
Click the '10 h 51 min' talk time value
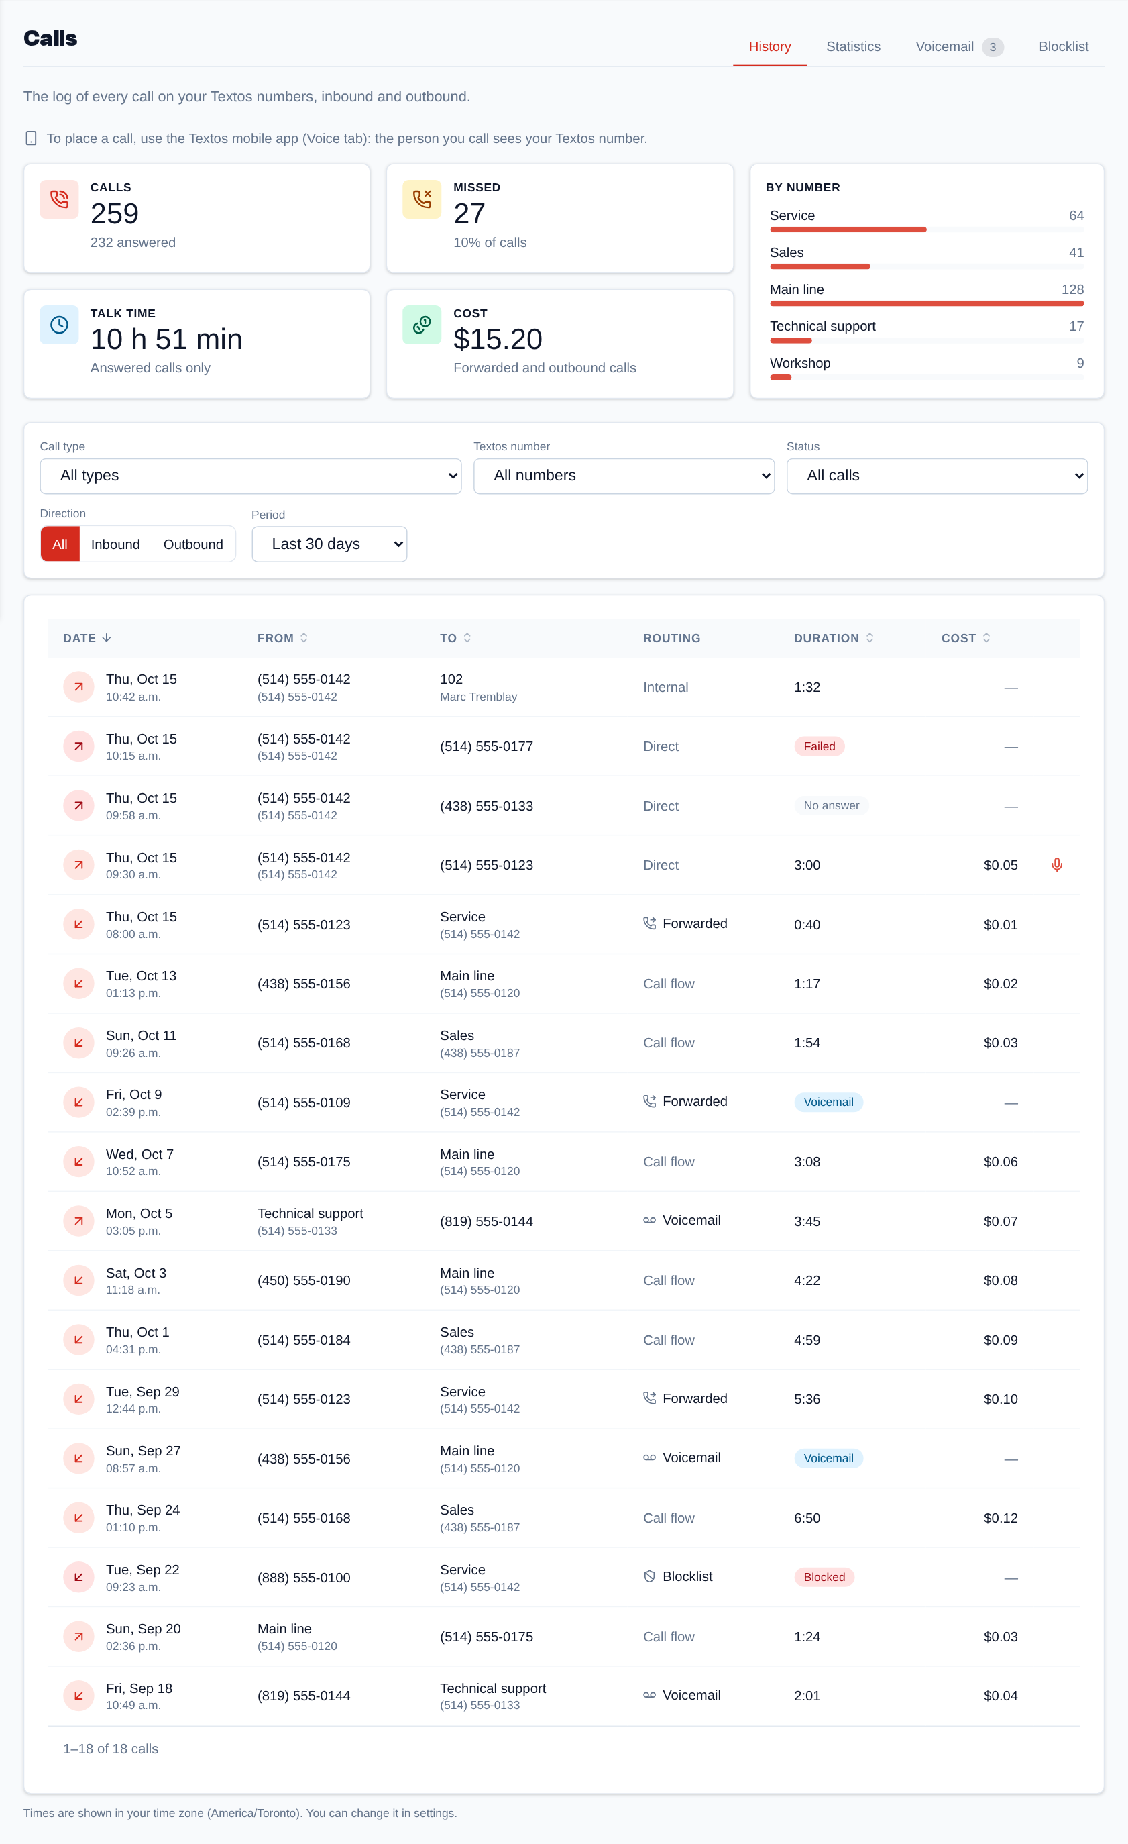[166, 339]
